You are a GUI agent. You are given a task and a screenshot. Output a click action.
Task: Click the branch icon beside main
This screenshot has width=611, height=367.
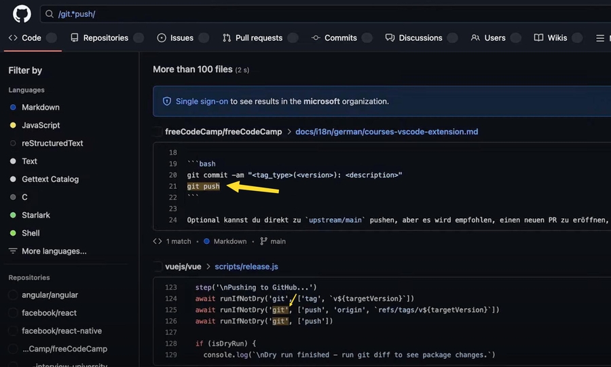(x=263, y=241)
